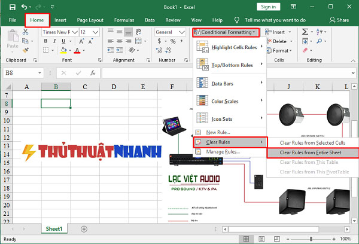Select Highlight Cells Rules menu item
359x244 pixels.
(x=230, y=47)
